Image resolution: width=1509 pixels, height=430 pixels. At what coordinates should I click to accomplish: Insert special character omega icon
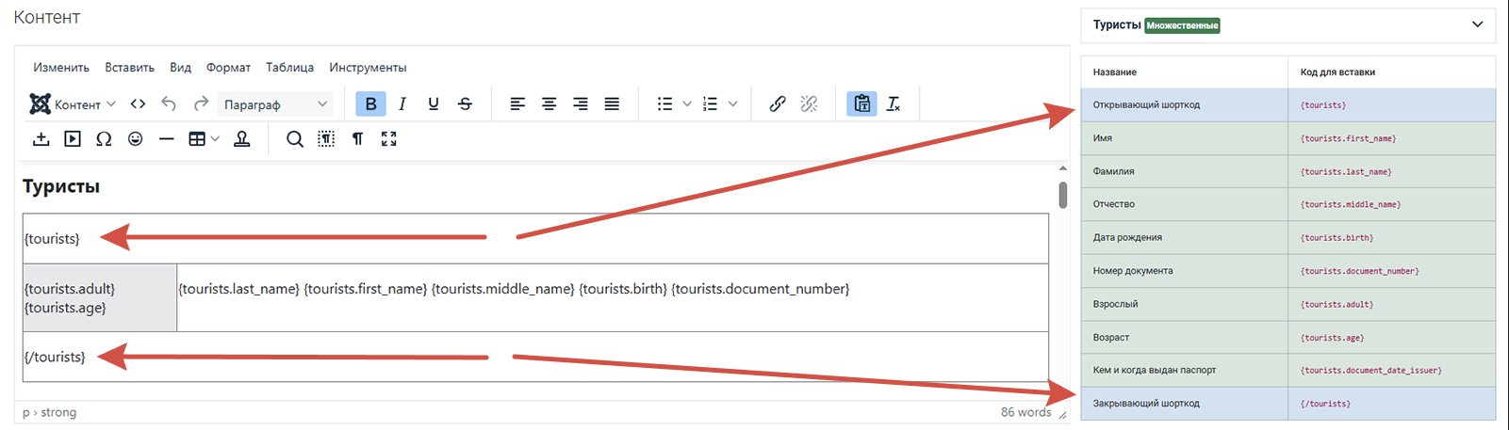pyautogui.click(x=104, y=139)
